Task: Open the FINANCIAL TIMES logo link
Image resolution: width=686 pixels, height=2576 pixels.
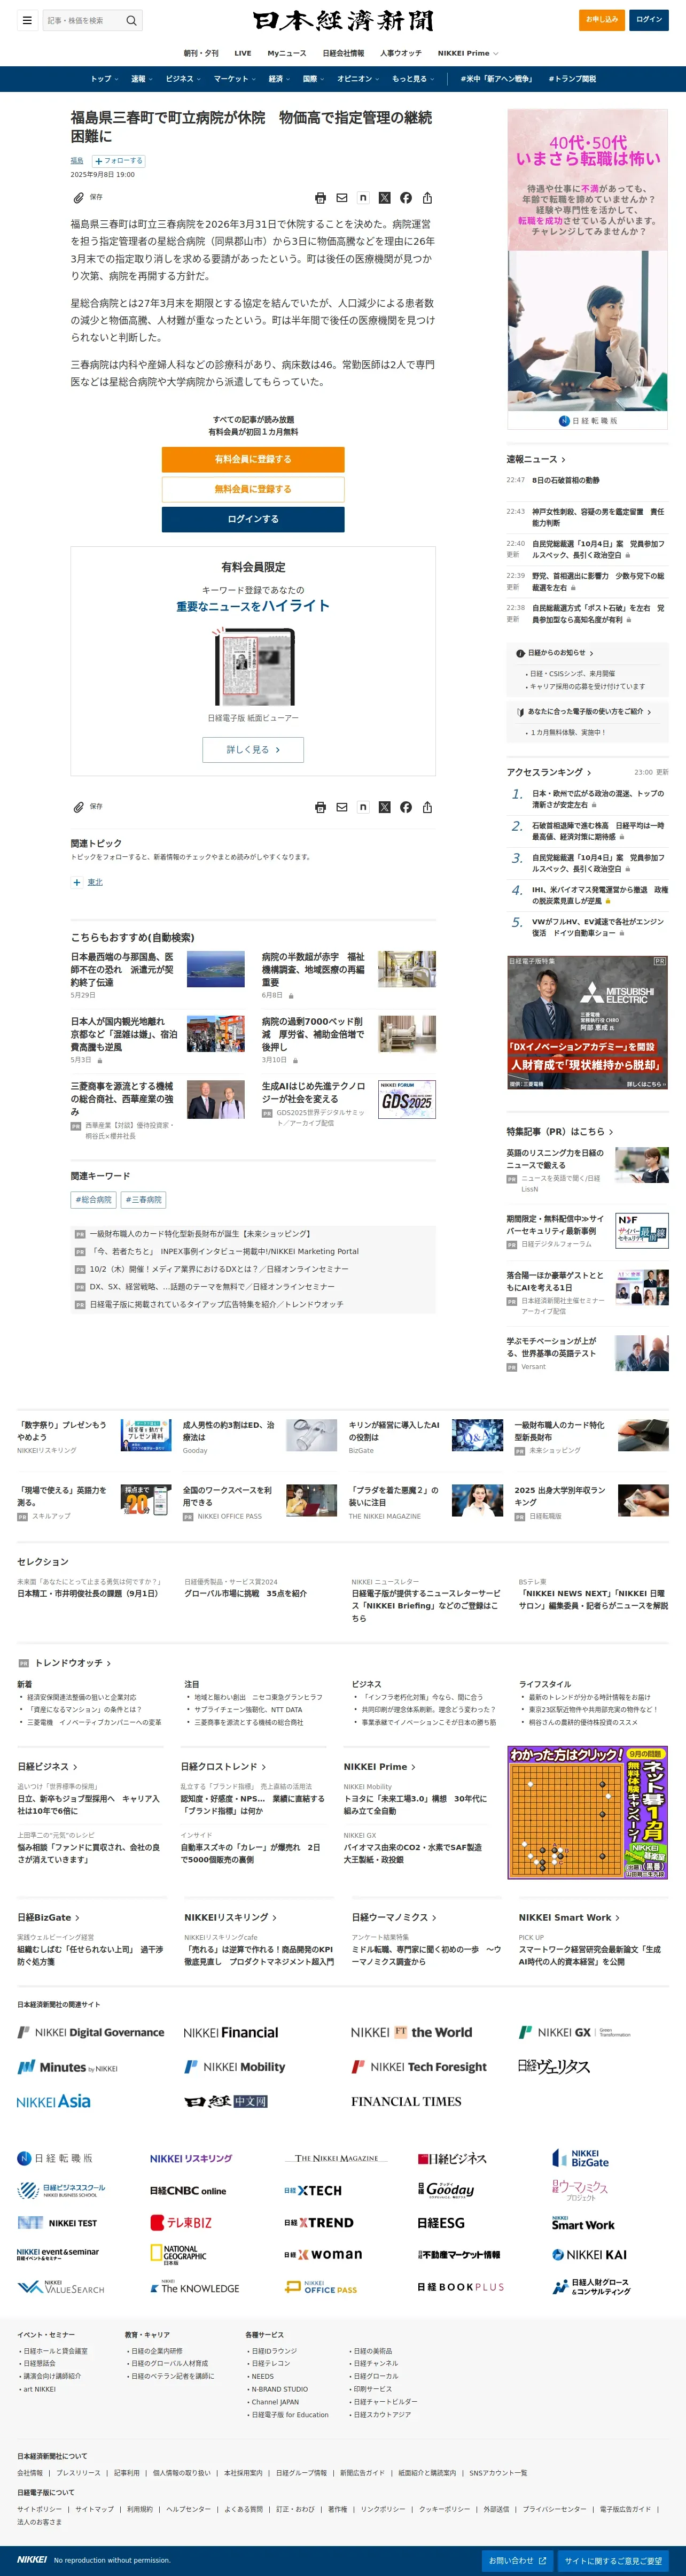Action: click(406, 2101)
